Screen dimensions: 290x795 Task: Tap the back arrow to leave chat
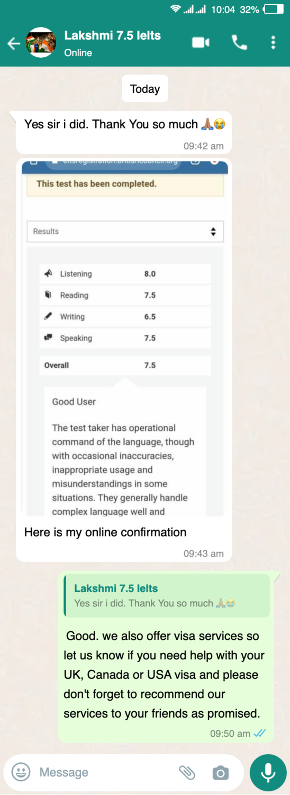(x=14, y=43)
